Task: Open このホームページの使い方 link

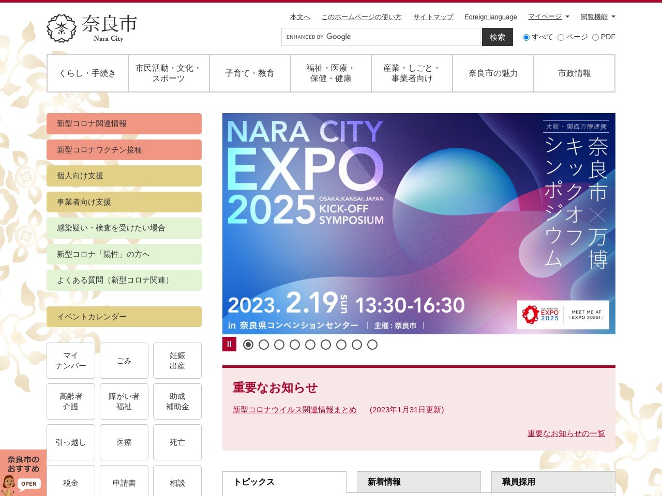Action: coord(362,17)
